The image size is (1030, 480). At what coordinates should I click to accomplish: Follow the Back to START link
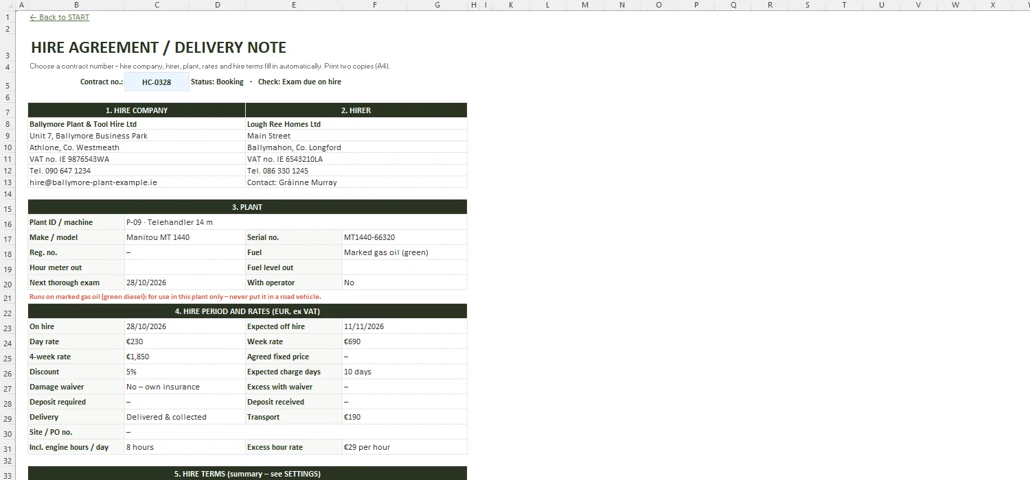point(59,17)
